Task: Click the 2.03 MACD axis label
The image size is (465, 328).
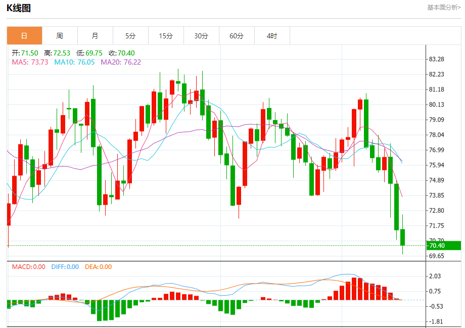Action: pos(435,276)
